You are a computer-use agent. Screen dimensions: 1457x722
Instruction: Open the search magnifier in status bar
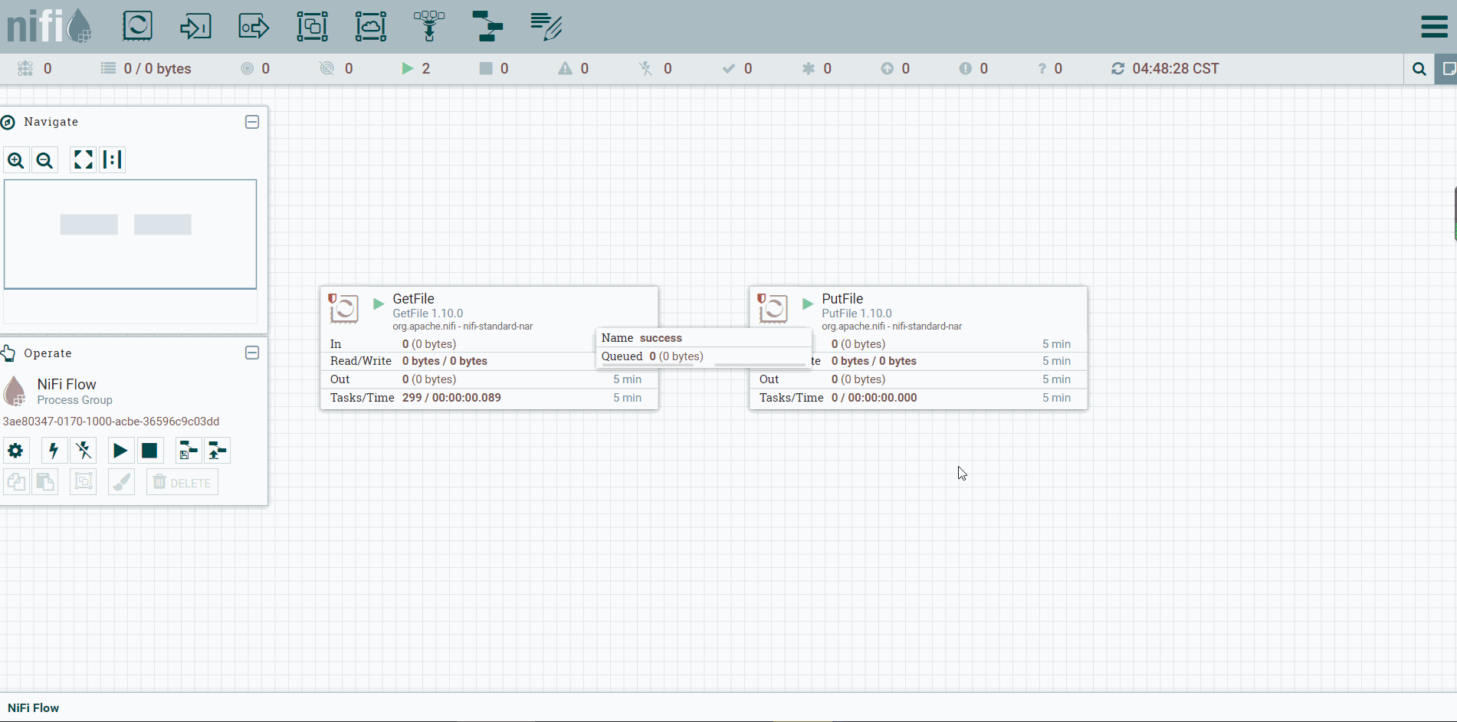click(1419, 69)
